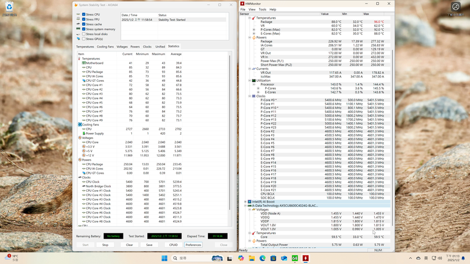The height and width of the screenshot is (264, 470).
Task: Open Preferences in AIDA64
Action: (193, 245)
